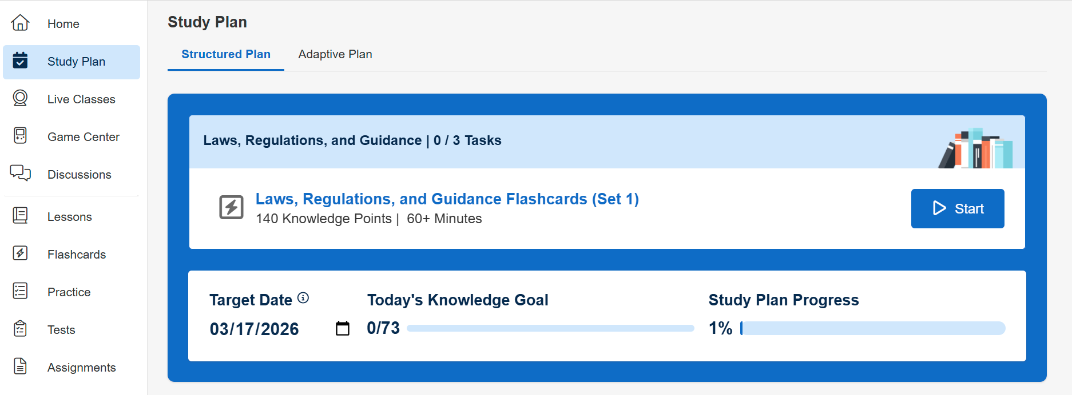
Task: Click the Discussions chat bubbles icon
Action: [20, 173]
